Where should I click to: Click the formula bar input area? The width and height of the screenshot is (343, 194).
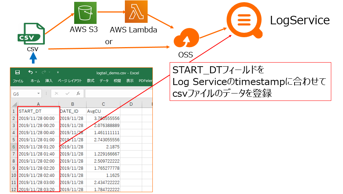pos(119,94)
